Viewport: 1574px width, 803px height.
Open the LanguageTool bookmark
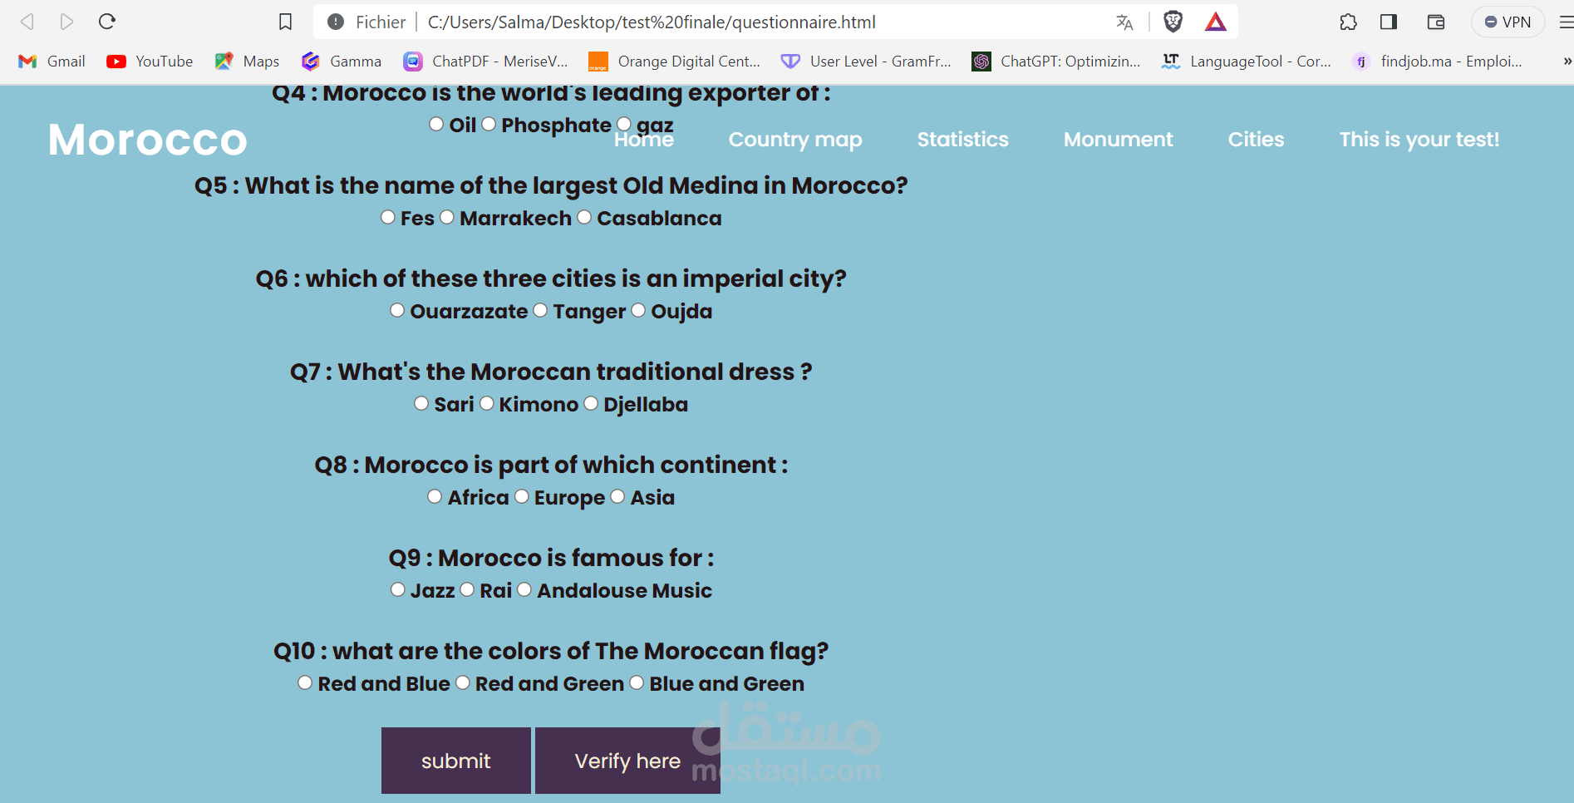[x=1246, y=61]
